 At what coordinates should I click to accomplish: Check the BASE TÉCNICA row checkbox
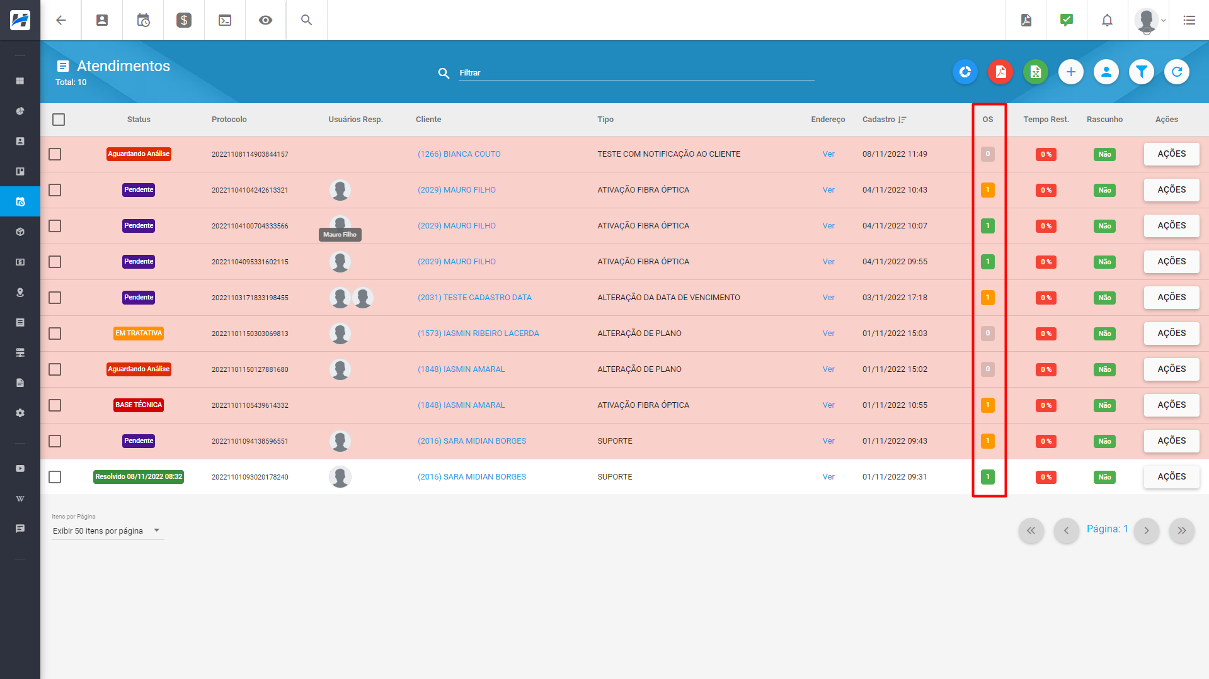click(55, 405)
